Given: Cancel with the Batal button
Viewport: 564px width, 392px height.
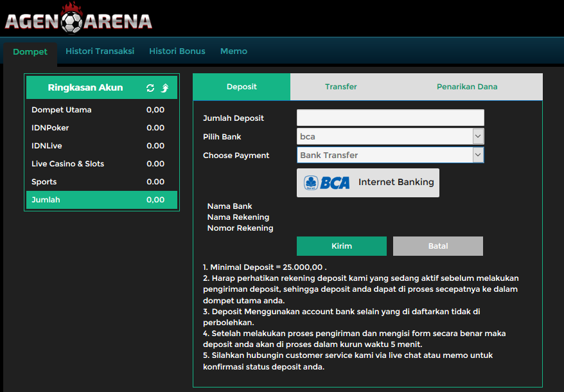Looking at the screenshot, I should coord(438,246).
